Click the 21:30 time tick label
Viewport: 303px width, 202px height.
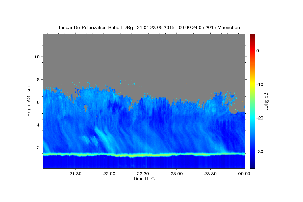[x=75, y=174]
